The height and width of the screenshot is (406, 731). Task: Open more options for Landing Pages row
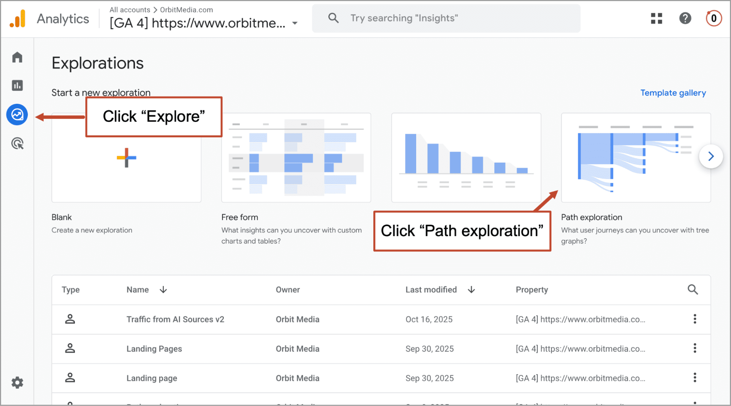tap(695, 348)
